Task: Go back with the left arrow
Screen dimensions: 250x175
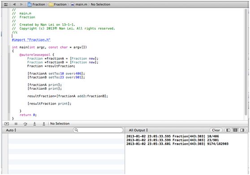Action: 14,4
